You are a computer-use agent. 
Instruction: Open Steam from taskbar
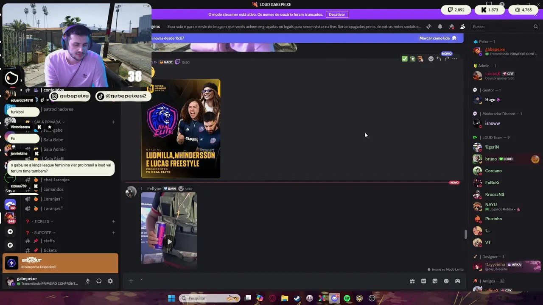pyautogui.click(x=297, y=298)
